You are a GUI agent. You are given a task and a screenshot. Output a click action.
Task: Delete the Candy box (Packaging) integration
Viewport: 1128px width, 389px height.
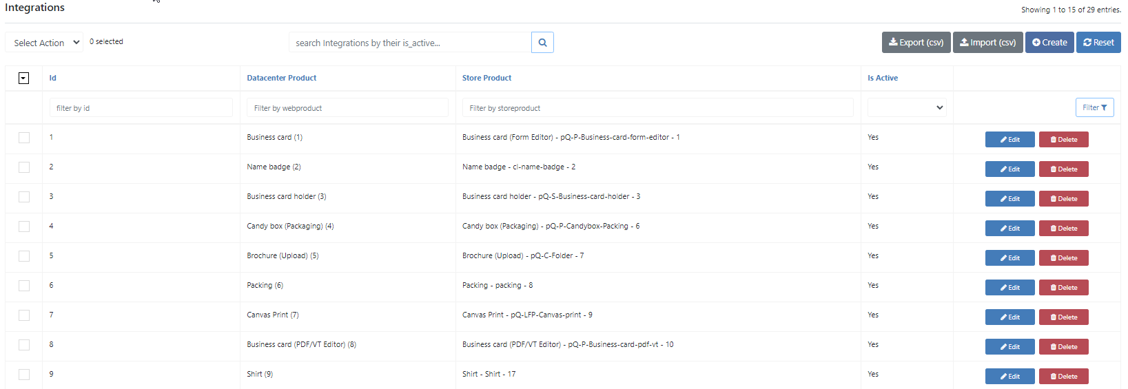(x=1063, y=229)
